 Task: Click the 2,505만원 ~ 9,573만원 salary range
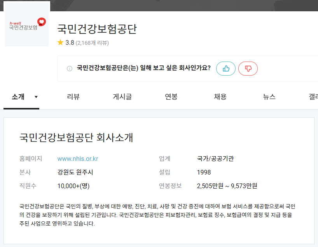[x=227, y=186]
